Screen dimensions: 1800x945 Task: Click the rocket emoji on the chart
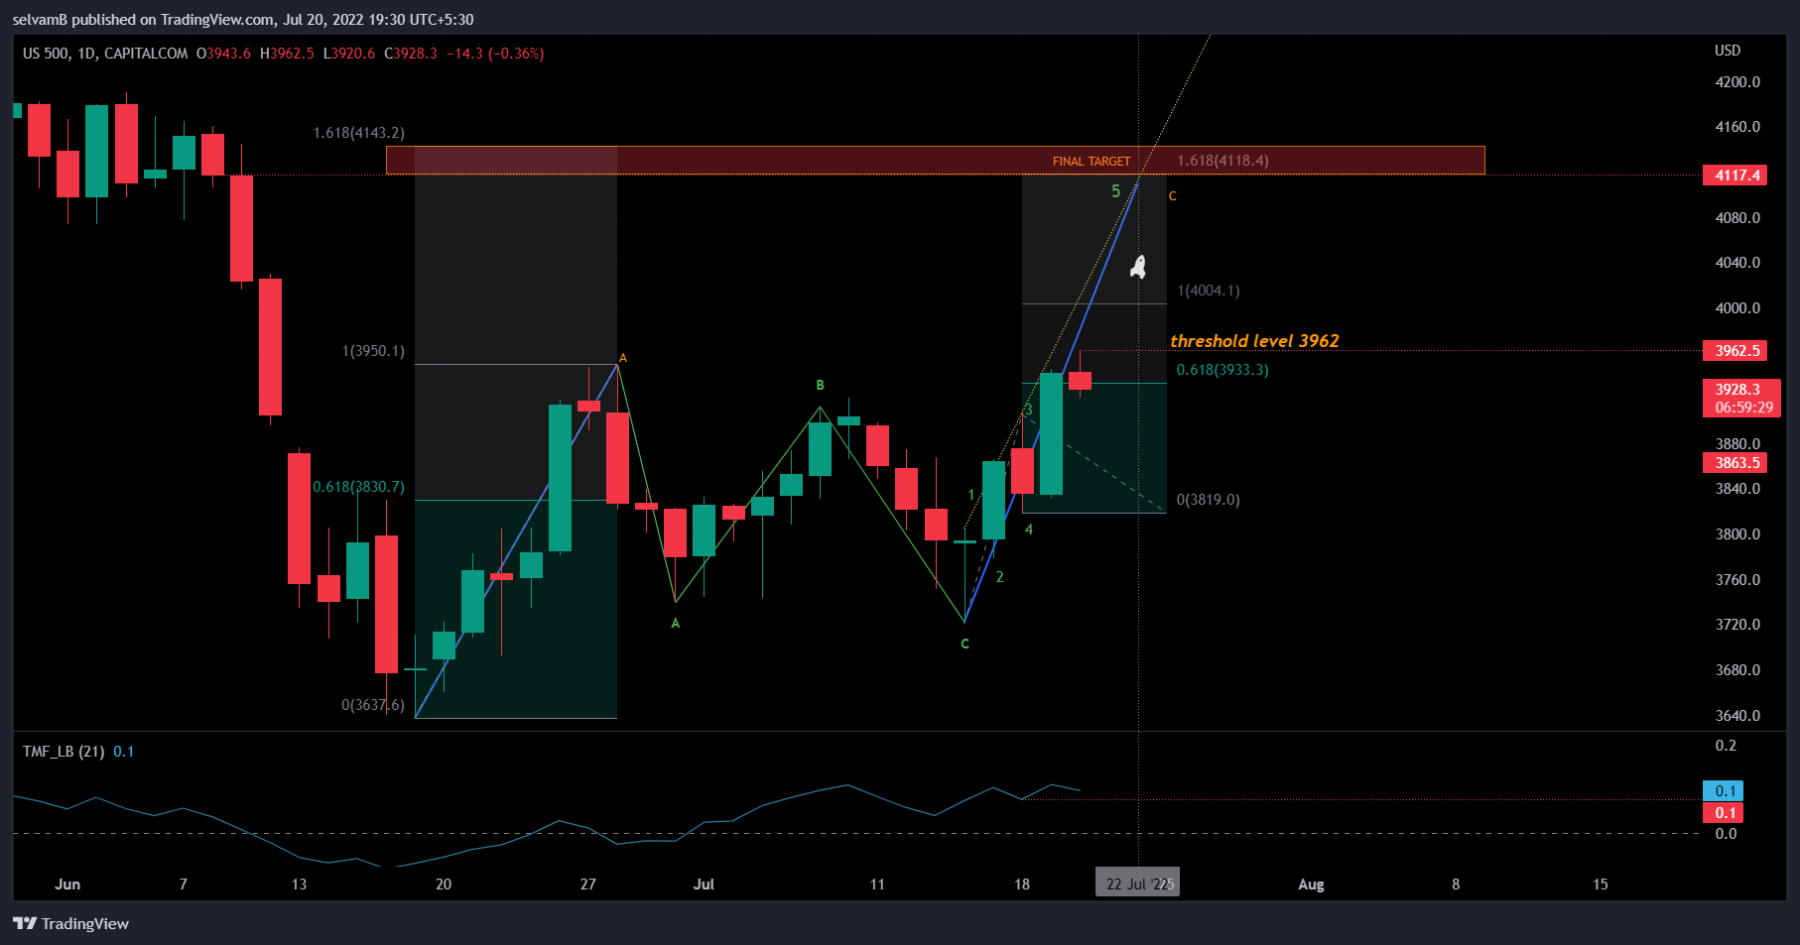1138,267
